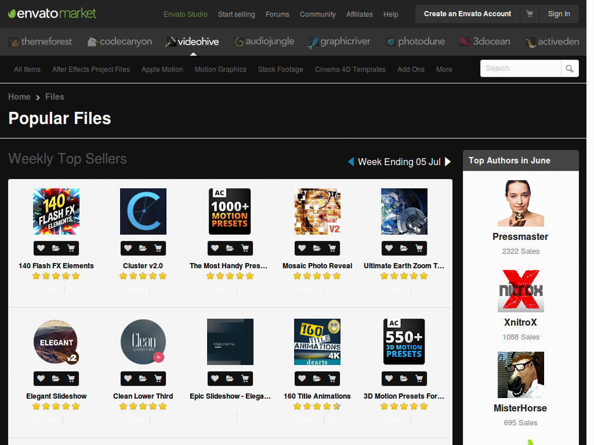Click the search magnifying glass icon
This screenshot has width=594, height=445.
570,68
